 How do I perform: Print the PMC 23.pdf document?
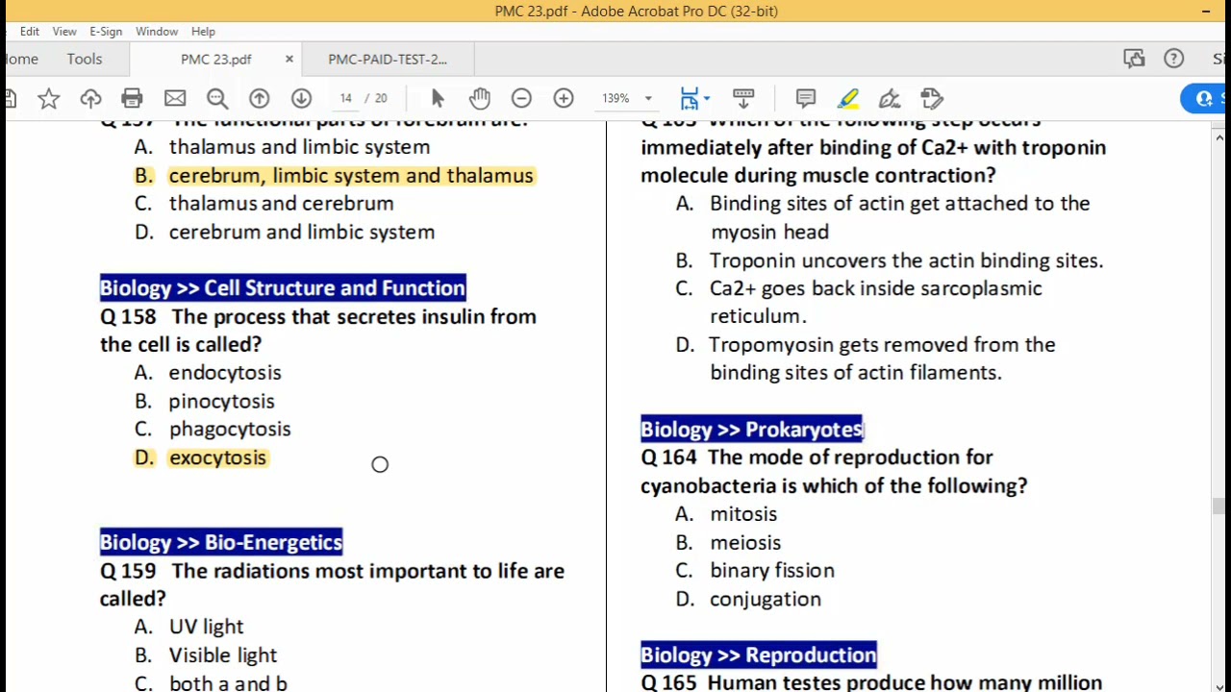tap(132, 98)
